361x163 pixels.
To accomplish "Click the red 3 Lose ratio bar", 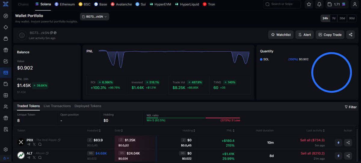I will pos(223,118).
